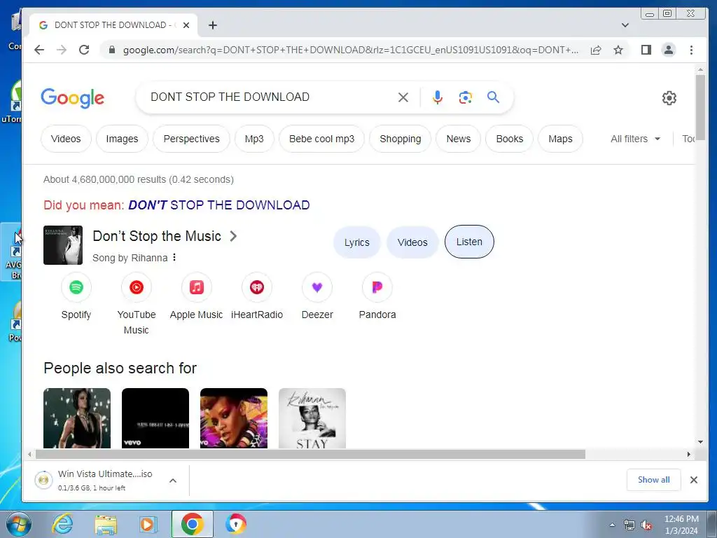The image size is (717, 538).
Task: Share this page icon in address bar
Action: pos(595,50)
